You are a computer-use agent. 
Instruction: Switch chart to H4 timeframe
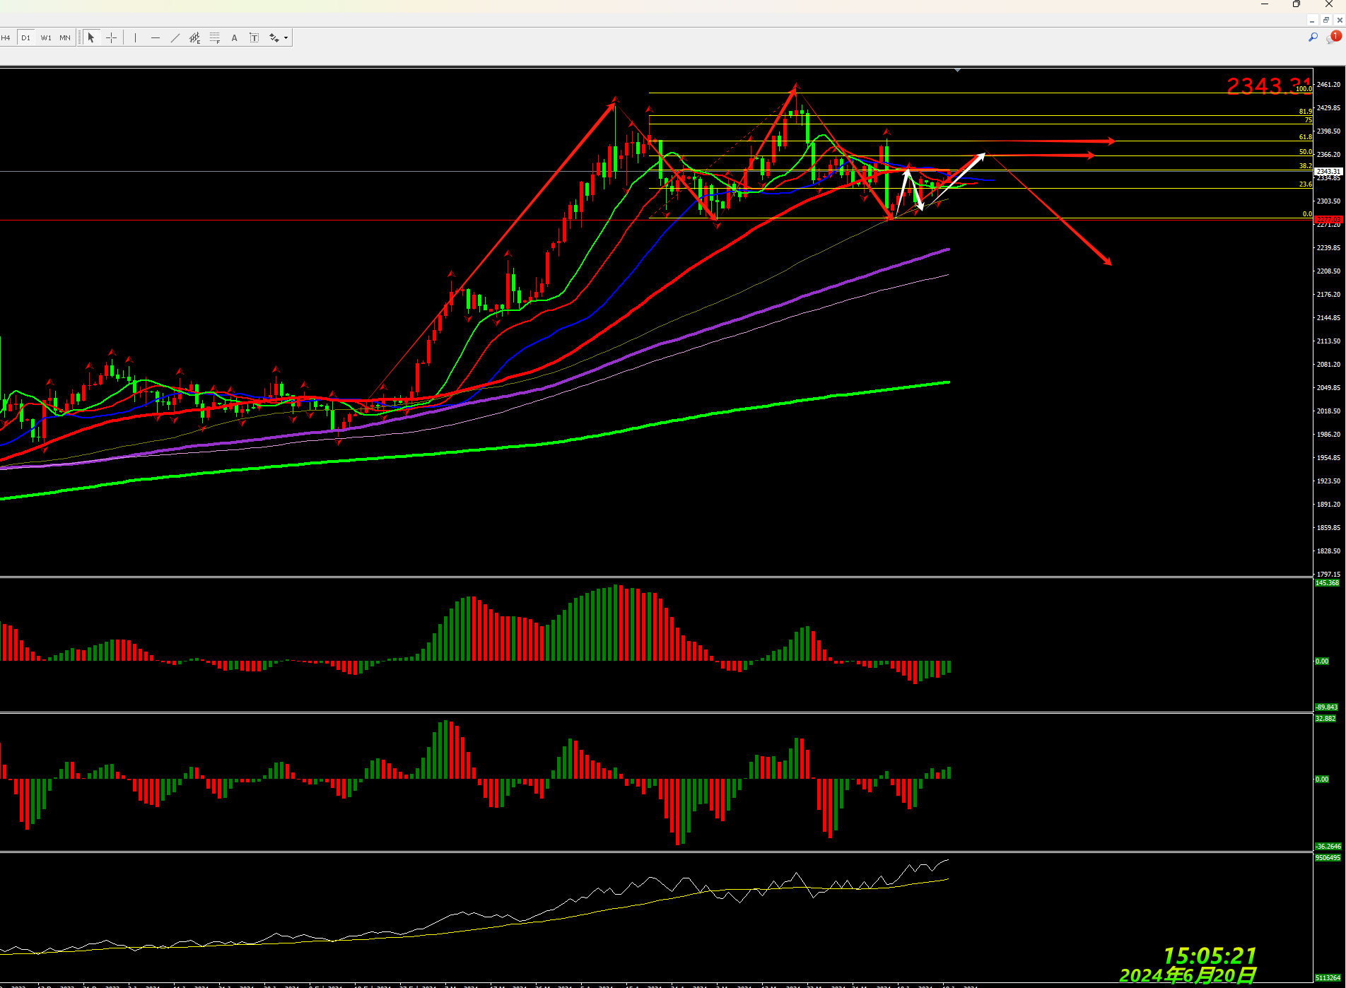[x=6, y=38]
